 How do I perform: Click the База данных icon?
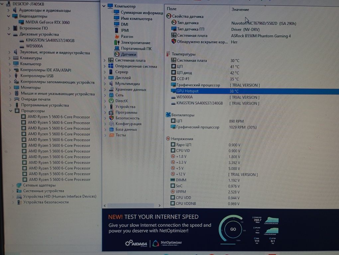click(x=111, y=129)
